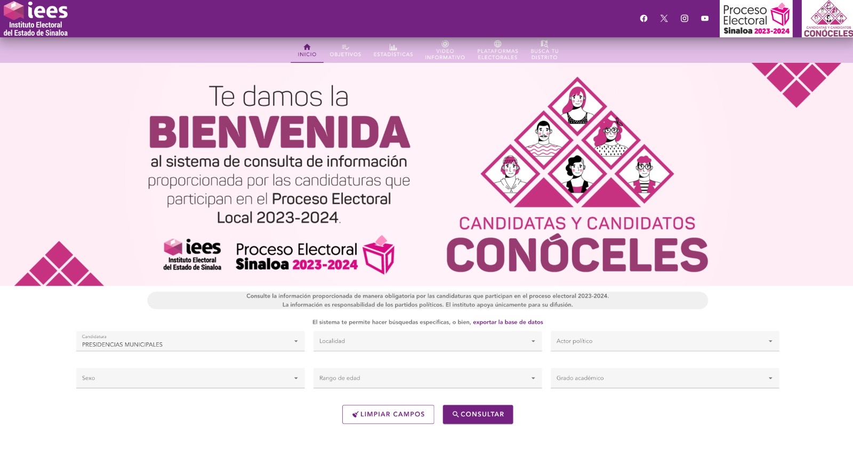
Task: Click the IEES institute logo in header
Action: (x=36, y=19)
